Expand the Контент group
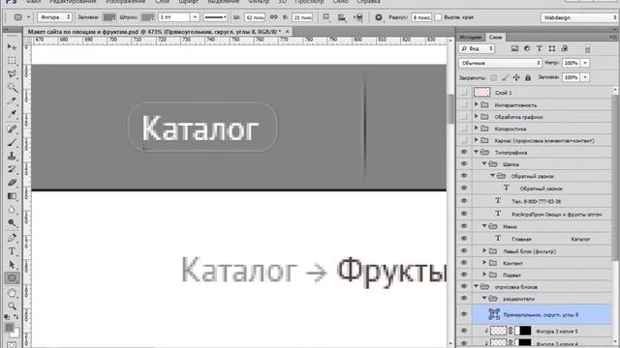Viewport: 620px width, 348px height. (484, 263)
